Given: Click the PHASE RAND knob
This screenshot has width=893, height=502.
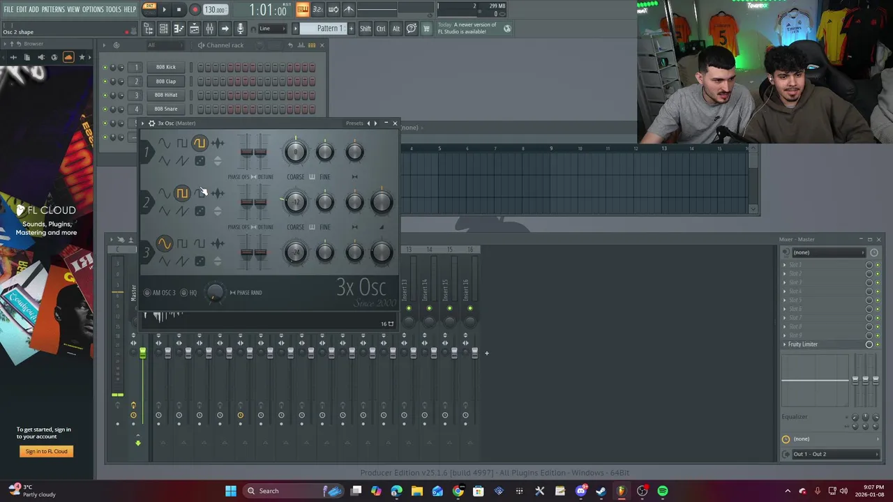Looking at the screenshot, I should click(x=215, y=293).
